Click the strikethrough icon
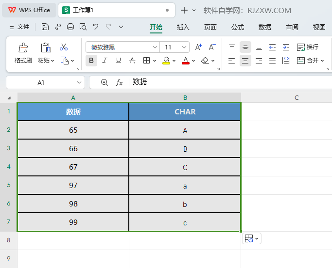The width and height of the screenshot is (332, 268). [x=132, y=61]
